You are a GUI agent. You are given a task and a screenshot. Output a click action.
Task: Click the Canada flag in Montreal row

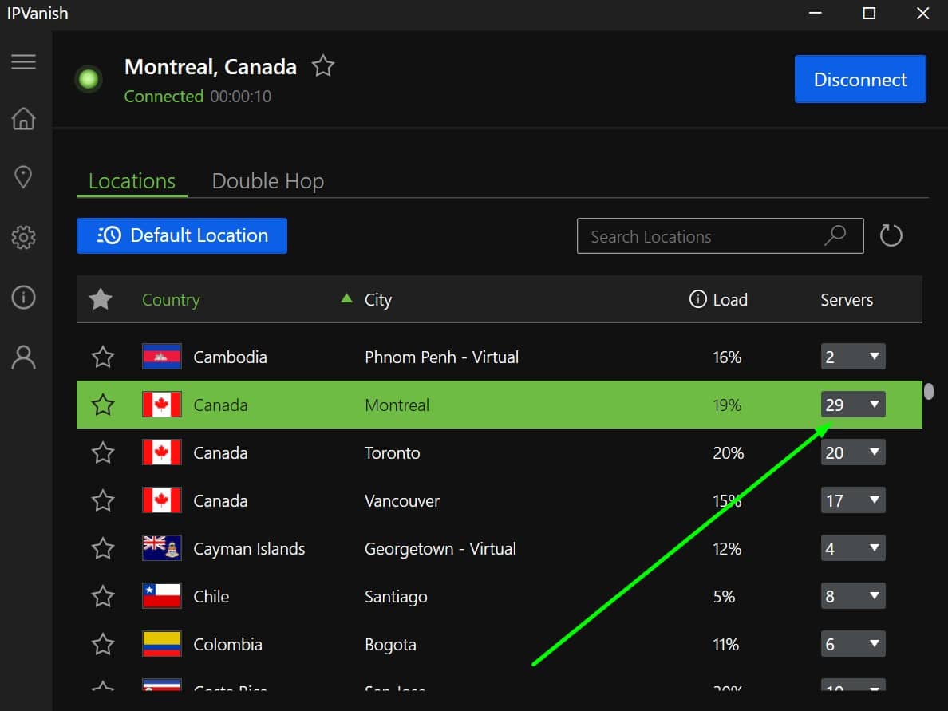click(161, 405)
